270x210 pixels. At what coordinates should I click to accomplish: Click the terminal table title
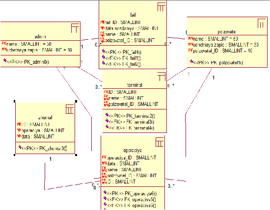point(135,85)
